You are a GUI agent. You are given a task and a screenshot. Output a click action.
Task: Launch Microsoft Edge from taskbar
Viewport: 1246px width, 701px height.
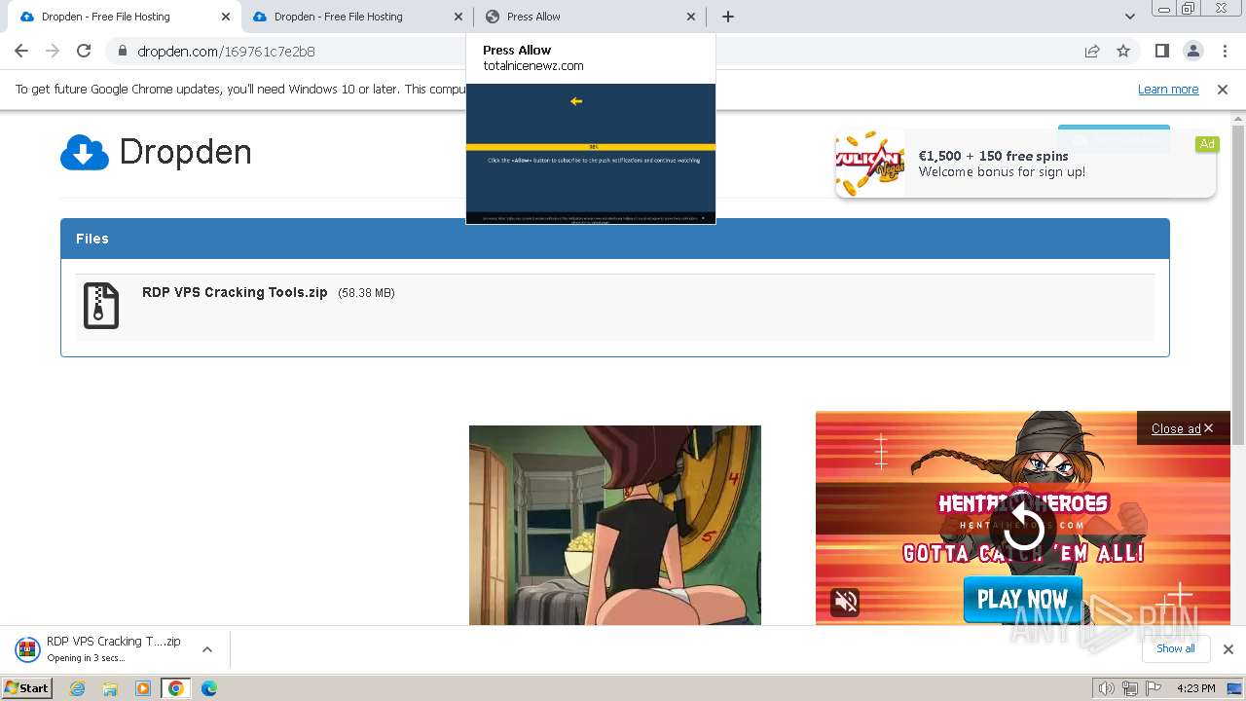[209, 688]
